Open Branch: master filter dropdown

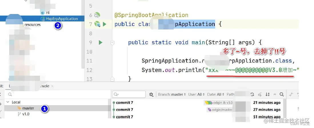[172, 94]
